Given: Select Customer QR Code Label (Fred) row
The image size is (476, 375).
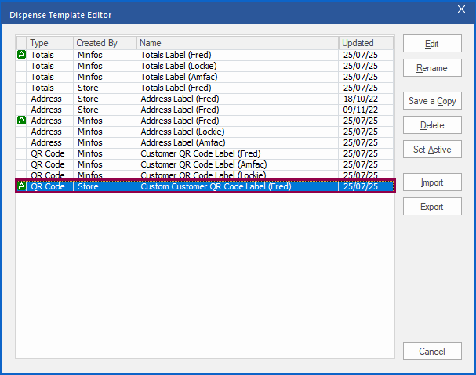Looking at the screenshot, I should coord(205,153).
